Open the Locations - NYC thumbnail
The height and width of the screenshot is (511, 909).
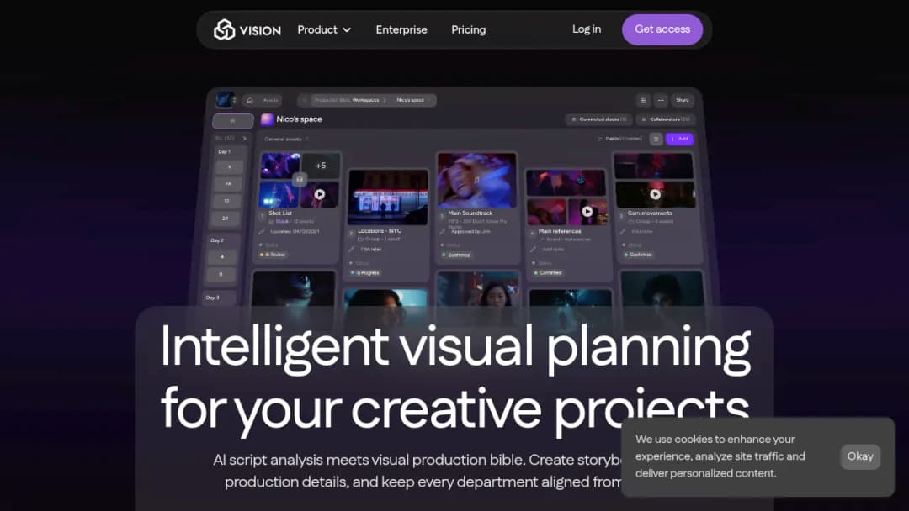pos(388,197)
